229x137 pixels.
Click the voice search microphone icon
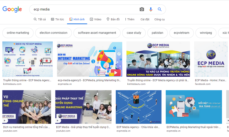pyautogui.click(x=151, y=9)
